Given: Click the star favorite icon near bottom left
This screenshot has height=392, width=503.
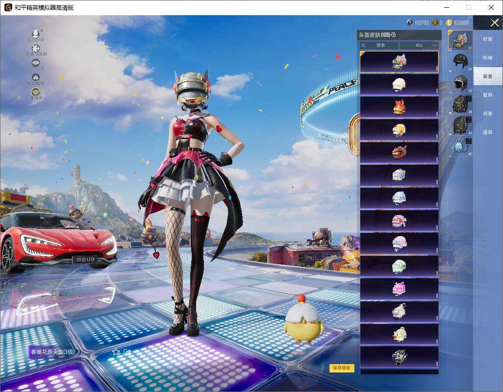Looking at the screenshot, I should tap(116, 352).
